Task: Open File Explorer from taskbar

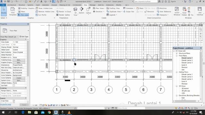Action: tap(29, 112)
